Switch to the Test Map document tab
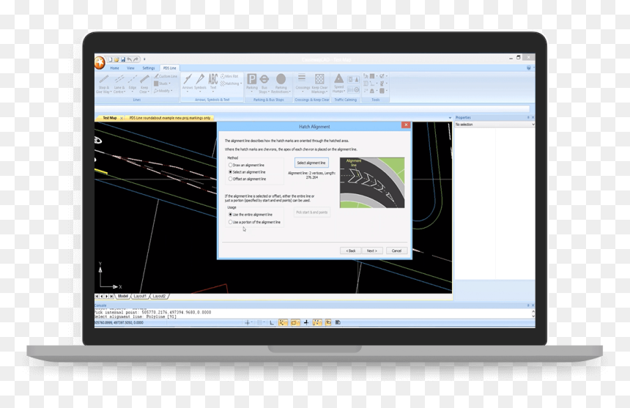630x408 pixels. [110, 118]
